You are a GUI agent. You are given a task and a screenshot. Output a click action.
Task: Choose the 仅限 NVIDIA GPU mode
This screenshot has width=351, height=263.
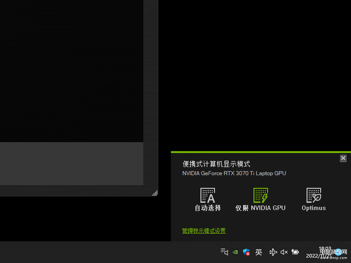click(x=261, y=199)
